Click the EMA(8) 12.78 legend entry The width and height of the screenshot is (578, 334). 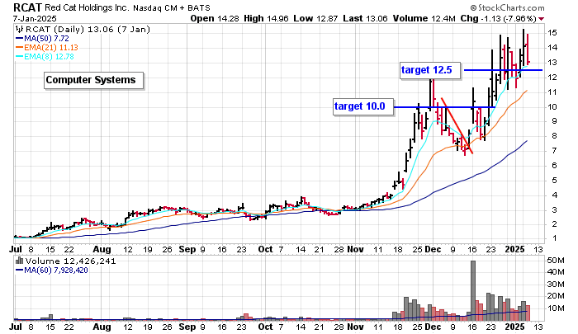pos(45,57)
